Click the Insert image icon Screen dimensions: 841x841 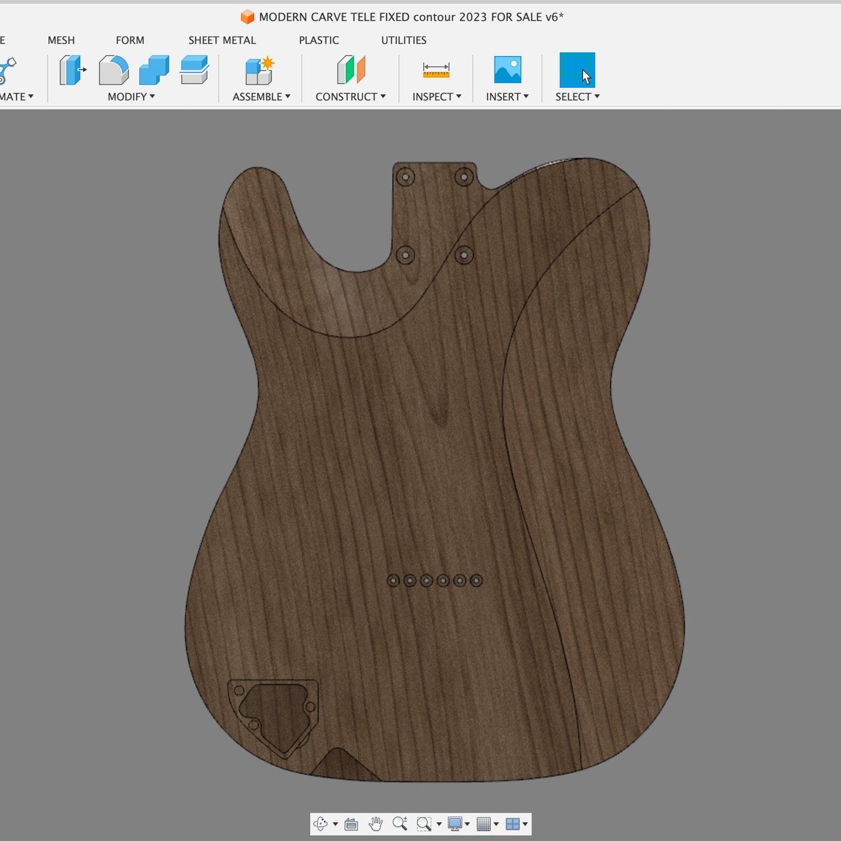(x=508, y=70)
